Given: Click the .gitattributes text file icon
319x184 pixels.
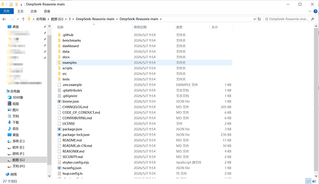Looking at the screenshot, I should (x=59, y=90).
